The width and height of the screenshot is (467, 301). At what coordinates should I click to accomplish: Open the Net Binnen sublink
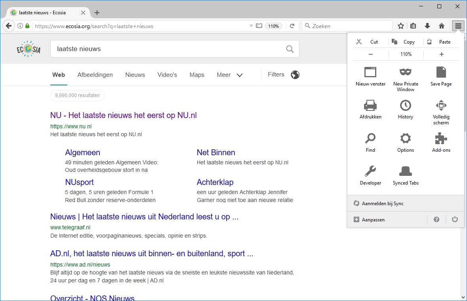pyautogui.click(x=216, y=152)
